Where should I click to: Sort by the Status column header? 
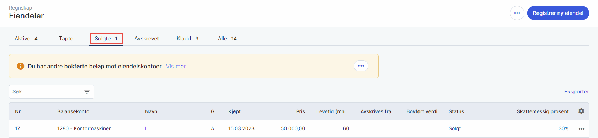click(x=456, y=111)
